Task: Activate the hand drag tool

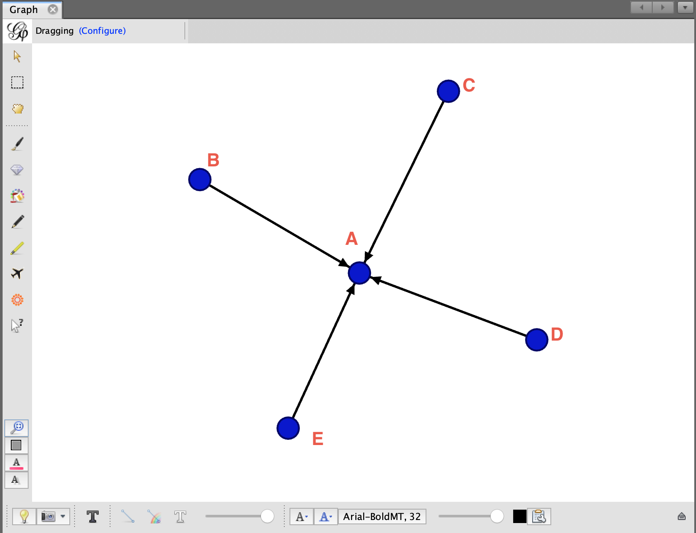Action: tap(17, 108)
